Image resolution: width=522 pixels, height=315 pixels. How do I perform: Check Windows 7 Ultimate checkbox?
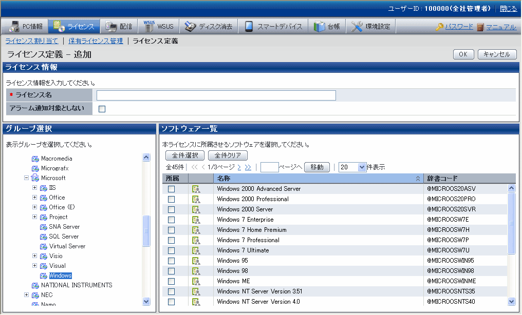172,251
